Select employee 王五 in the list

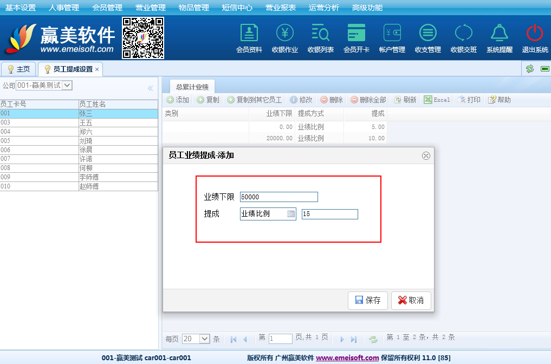86,122
